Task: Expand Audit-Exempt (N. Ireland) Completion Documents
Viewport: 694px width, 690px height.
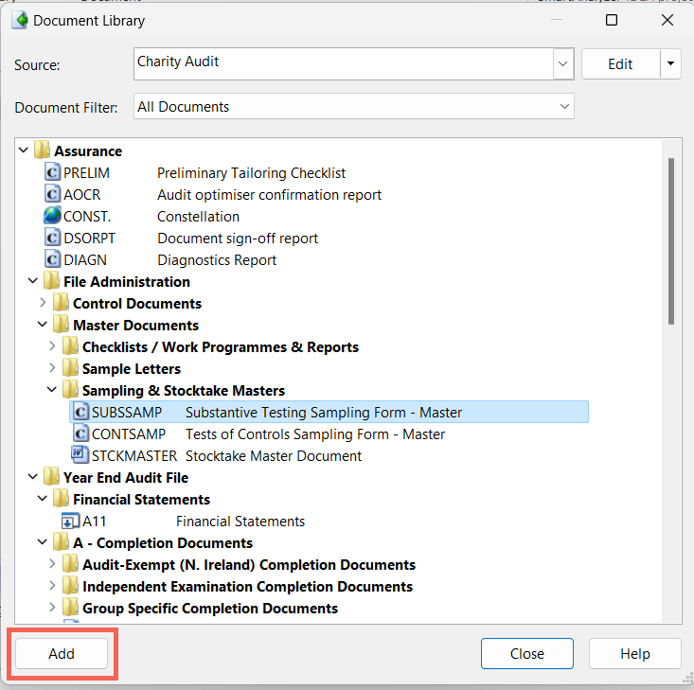Action: [x=52, y=563]
